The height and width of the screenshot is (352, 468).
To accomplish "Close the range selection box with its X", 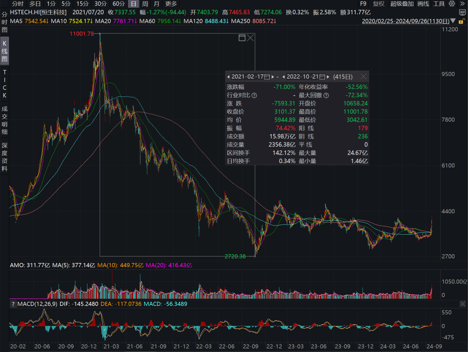I will pos(250,38).
